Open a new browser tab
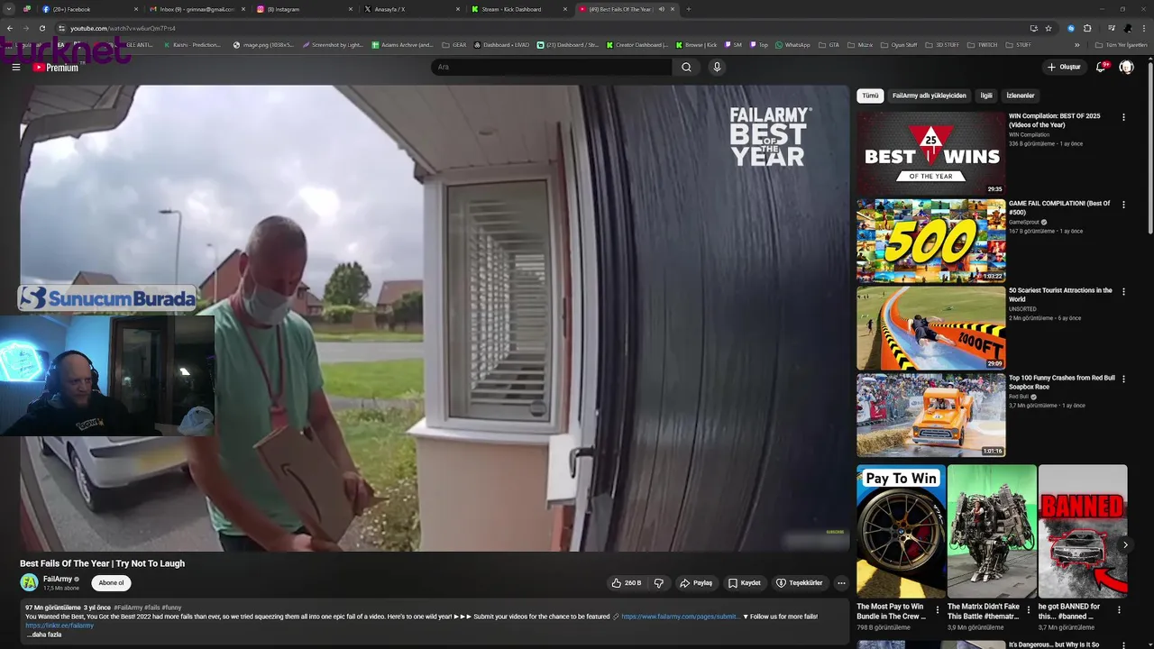This screenshot has width=1154, height=649. tap(688, 9)
